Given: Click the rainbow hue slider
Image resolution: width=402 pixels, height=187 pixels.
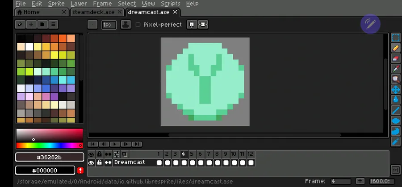Looking at the screenshot, I should 50,145.
